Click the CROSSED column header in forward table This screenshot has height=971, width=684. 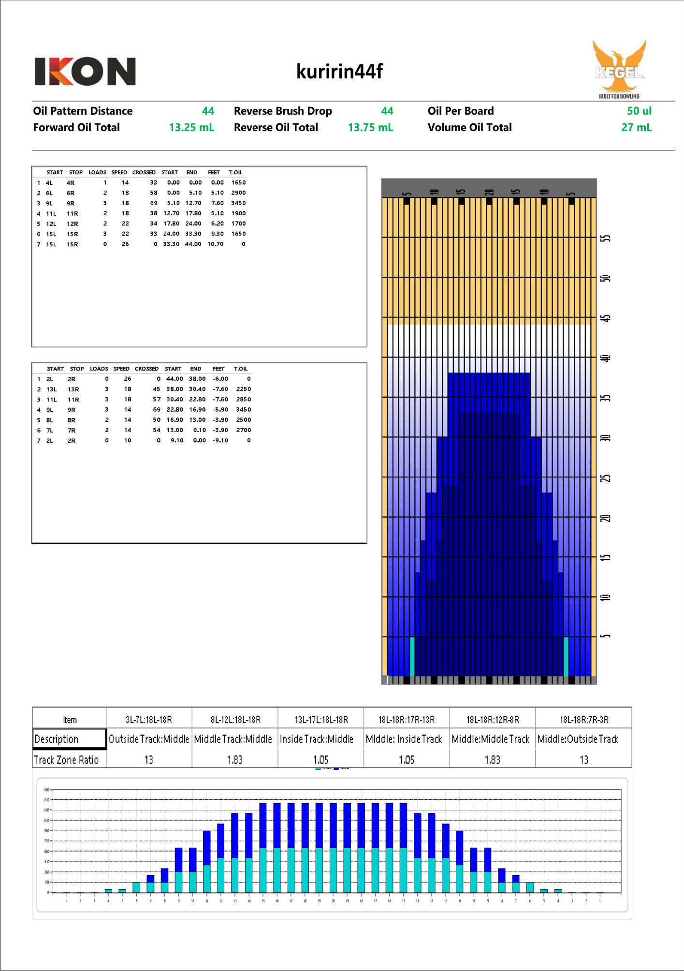144,173
